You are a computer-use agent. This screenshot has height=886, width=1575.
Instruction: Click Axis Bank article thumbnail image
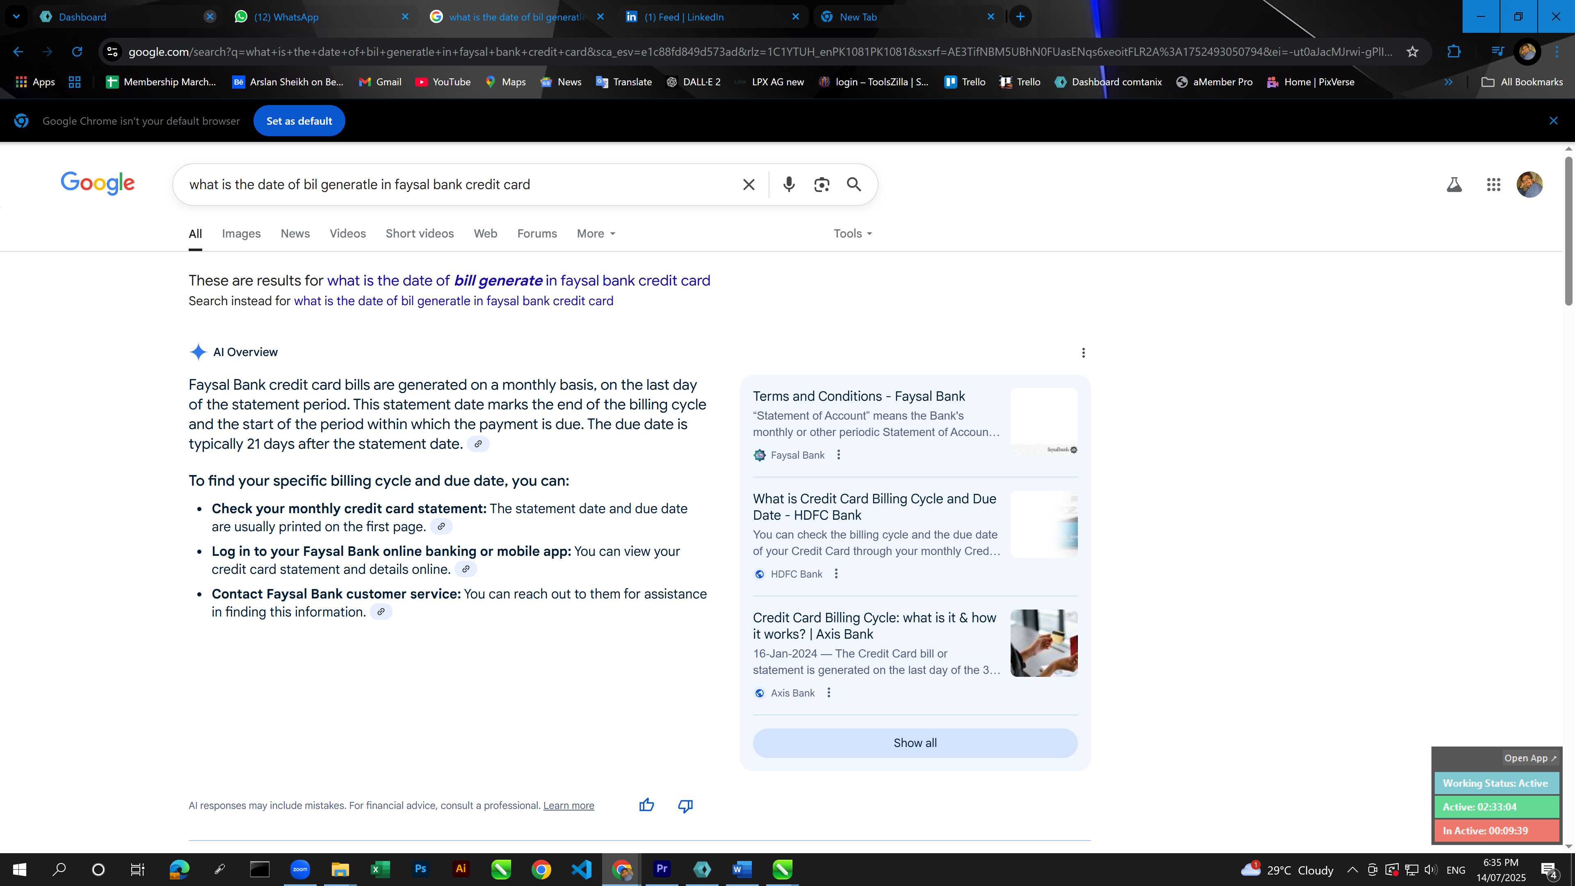[x=1044, y=643]
